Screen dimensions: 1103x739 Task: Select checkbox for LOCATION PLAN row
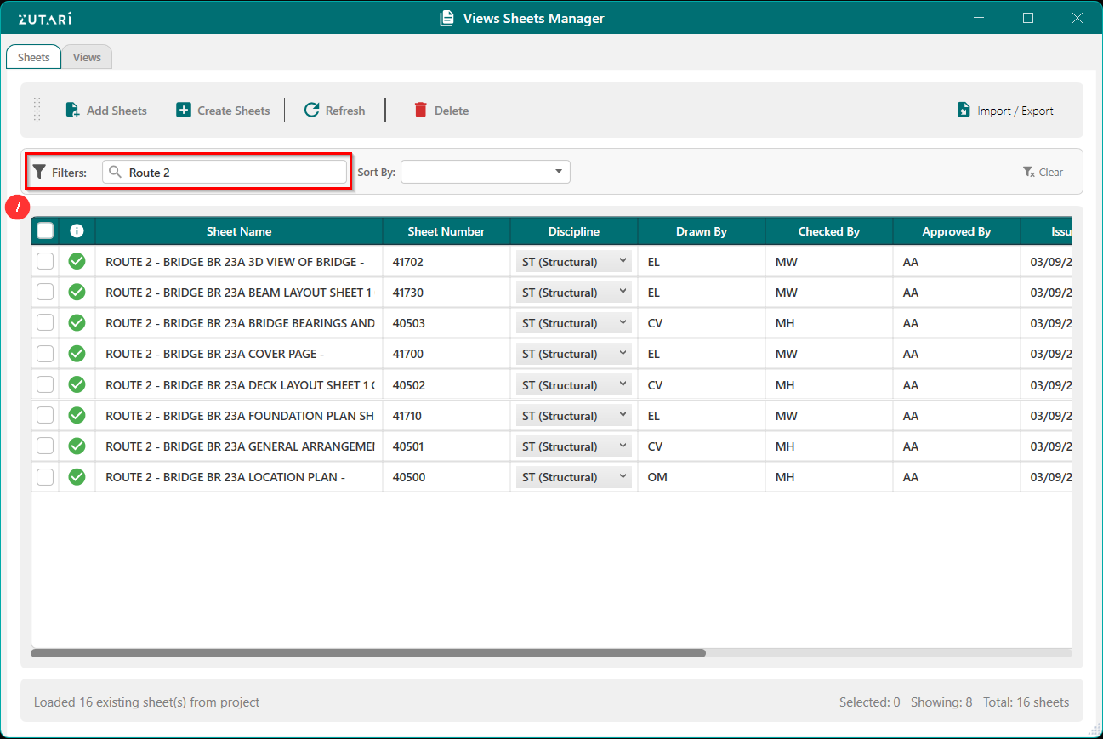[45, 477]
